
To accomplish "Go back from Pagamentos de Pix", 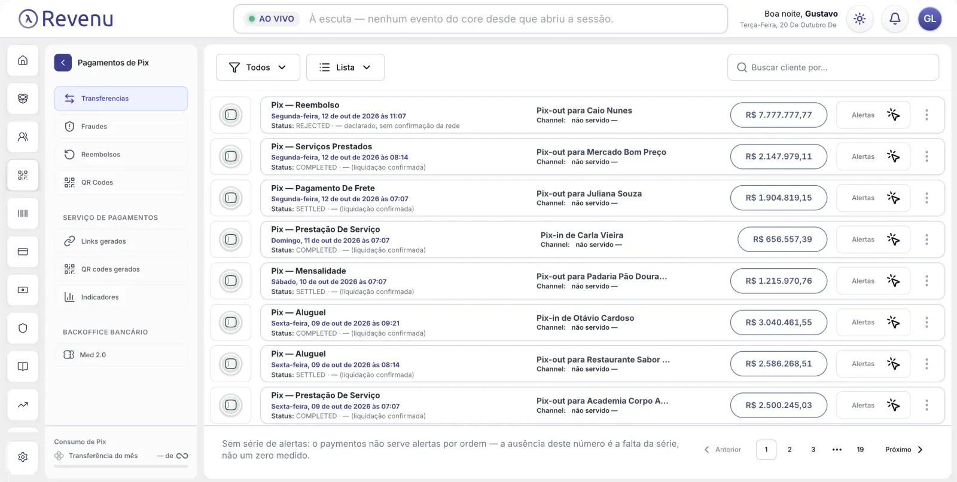I will click(63, 63).
